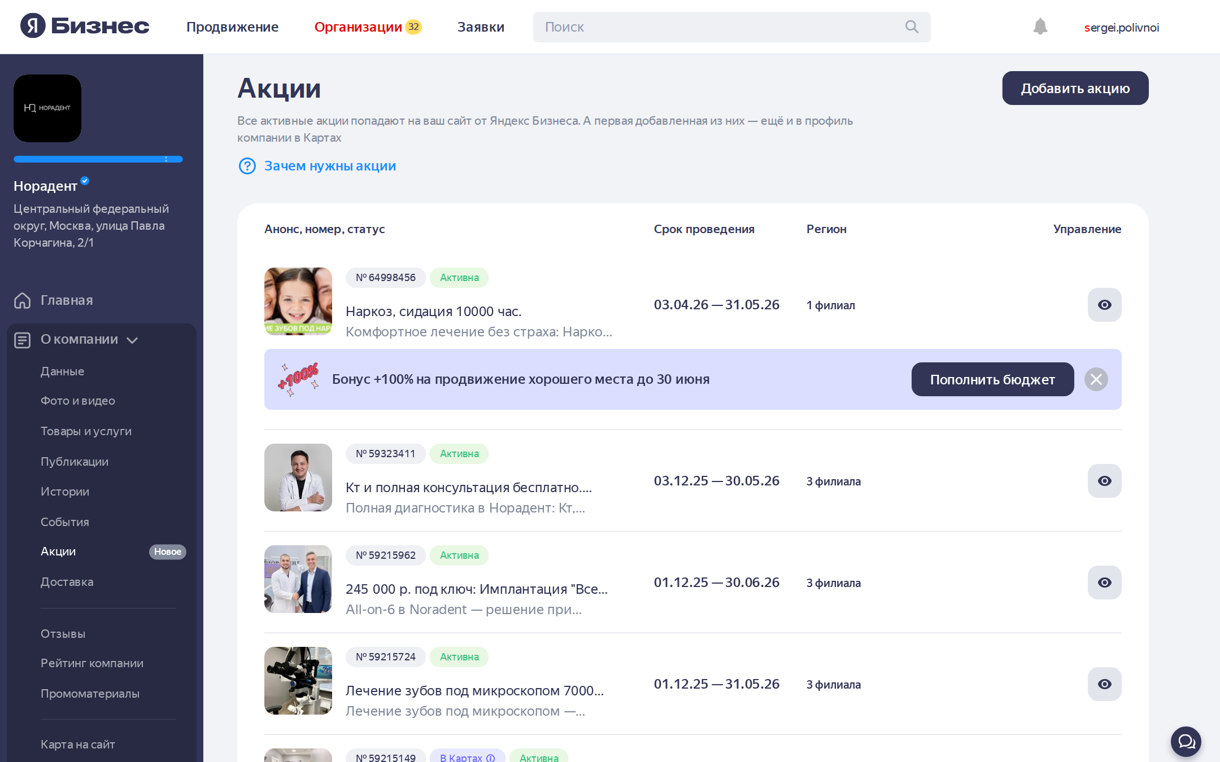Open Фото и видео sidebar item

click(78, 401)
